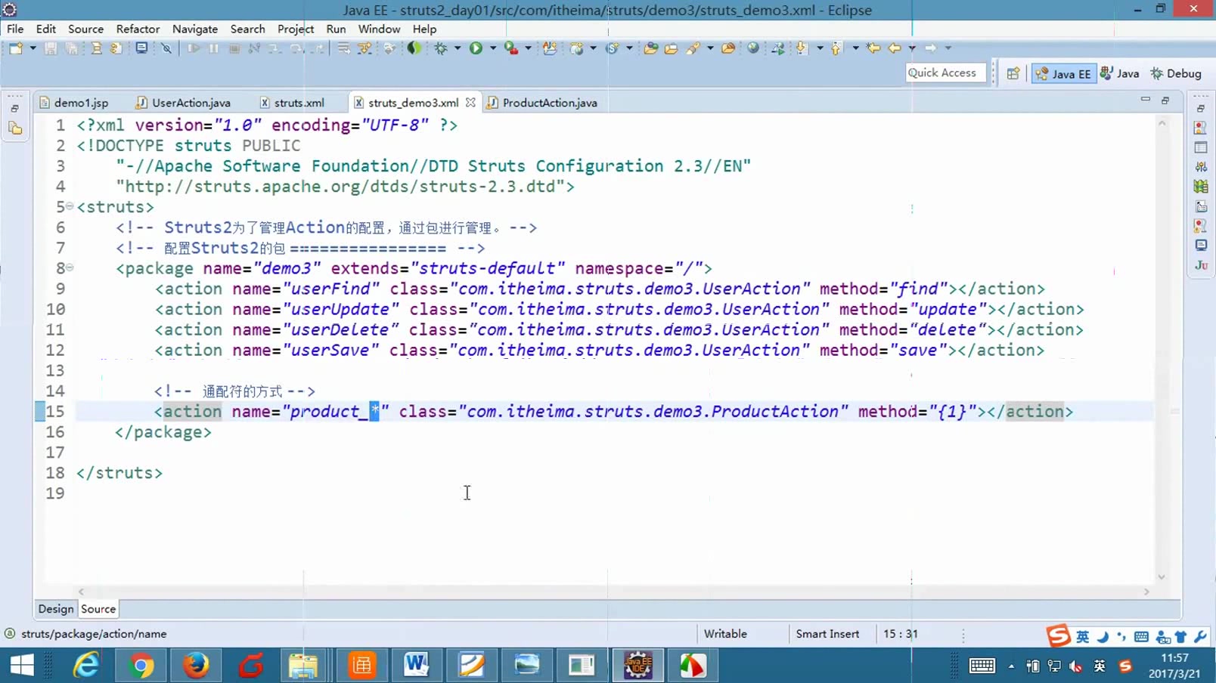Open the External Tools dropdown arrow
The width and height of the screenshot is (1216, 683).
529,48
